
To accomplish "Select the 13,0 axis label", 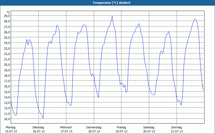I will [x=7, y=103].
